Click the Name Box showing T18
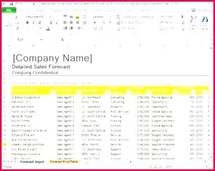 pos(20,40)
